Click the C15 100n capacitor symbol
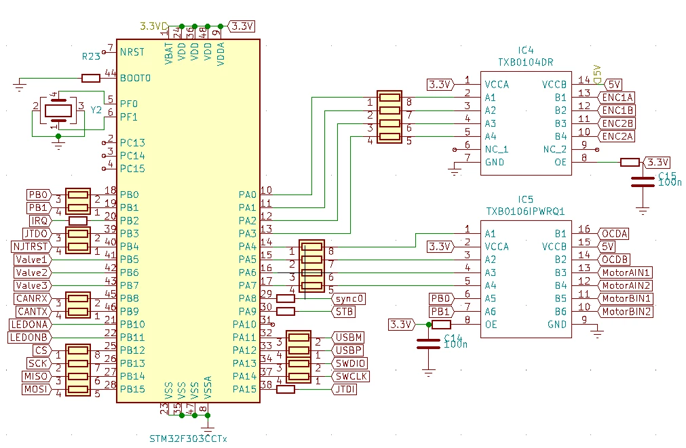The width and height of the screenshot is (686, 448). point(643,182)
